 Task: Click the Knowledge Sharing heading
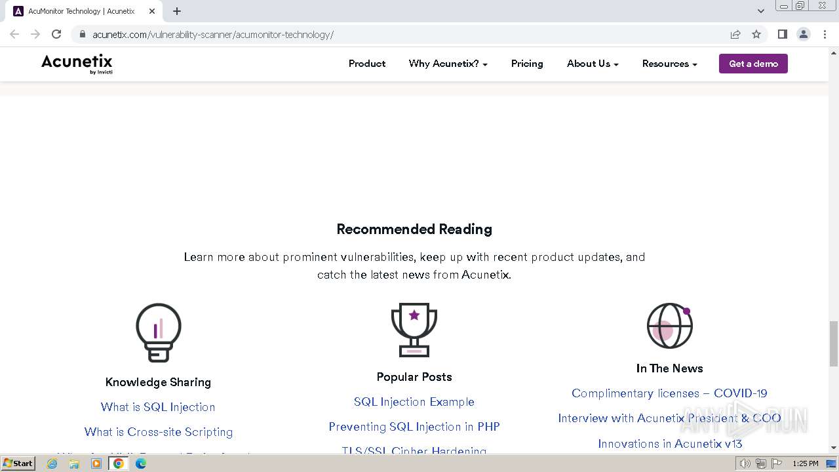[x=158, y=382]
